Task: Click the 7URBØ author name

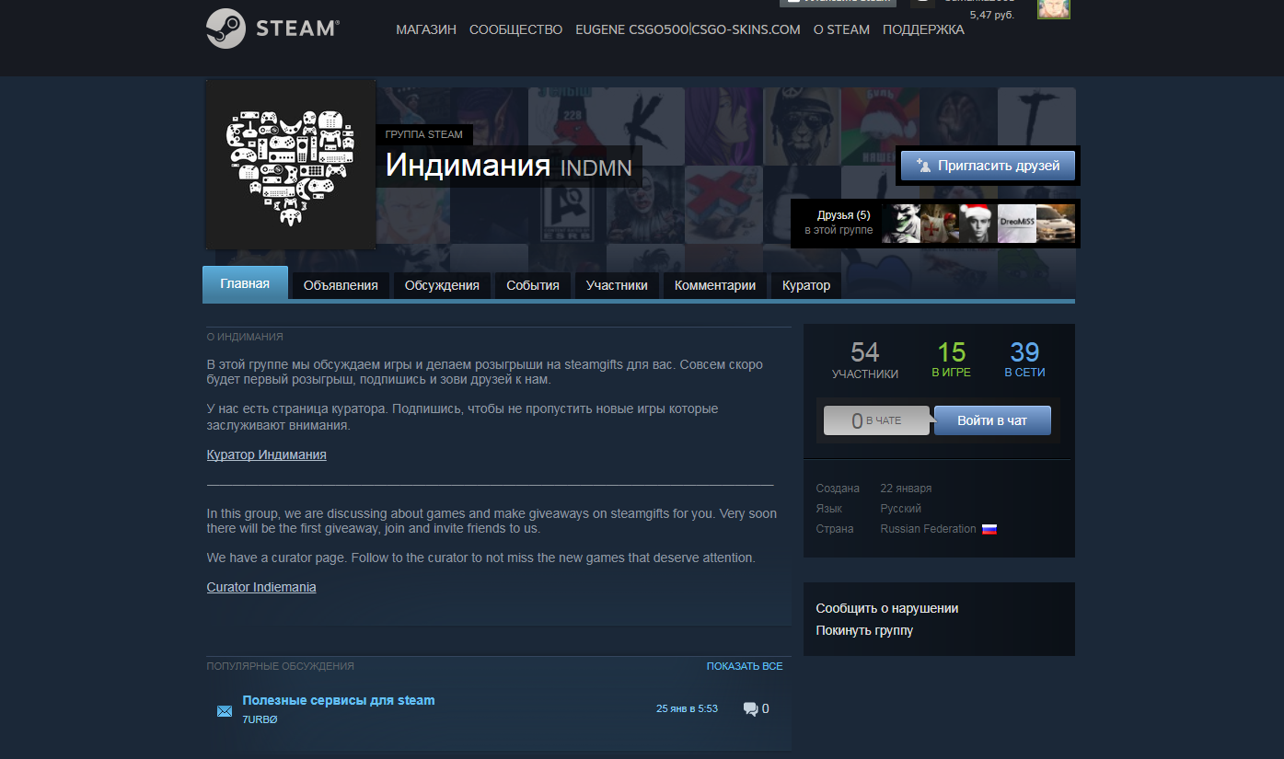Action: click(260, 719)
